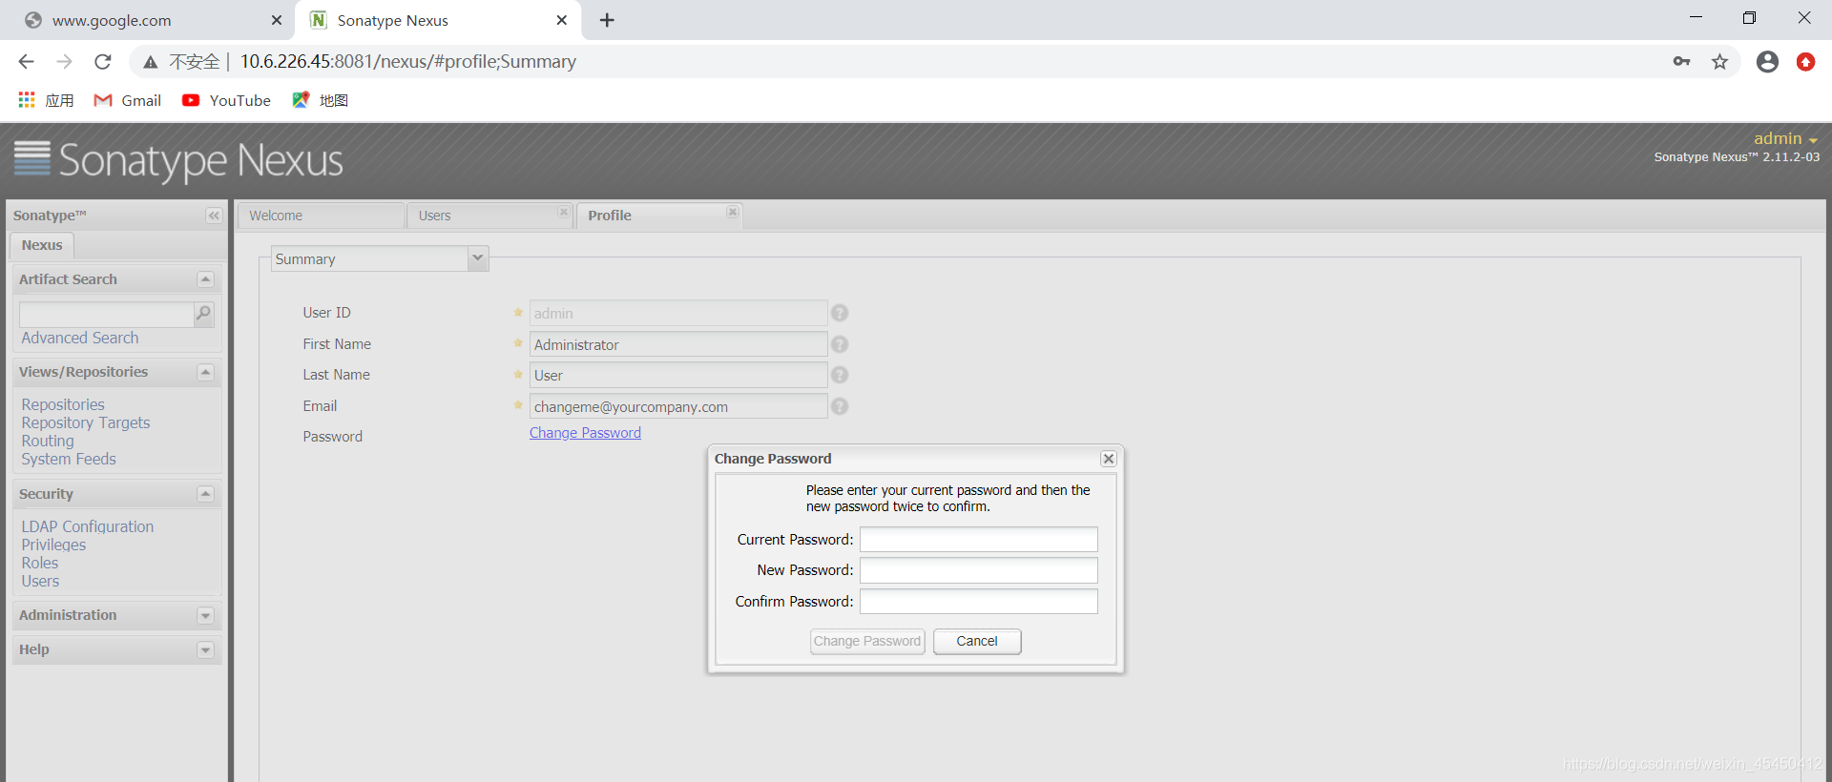The image size is (1832, 782).
Task: Collapse the Artifact Search panel
Action: click(x=205, y=279)
